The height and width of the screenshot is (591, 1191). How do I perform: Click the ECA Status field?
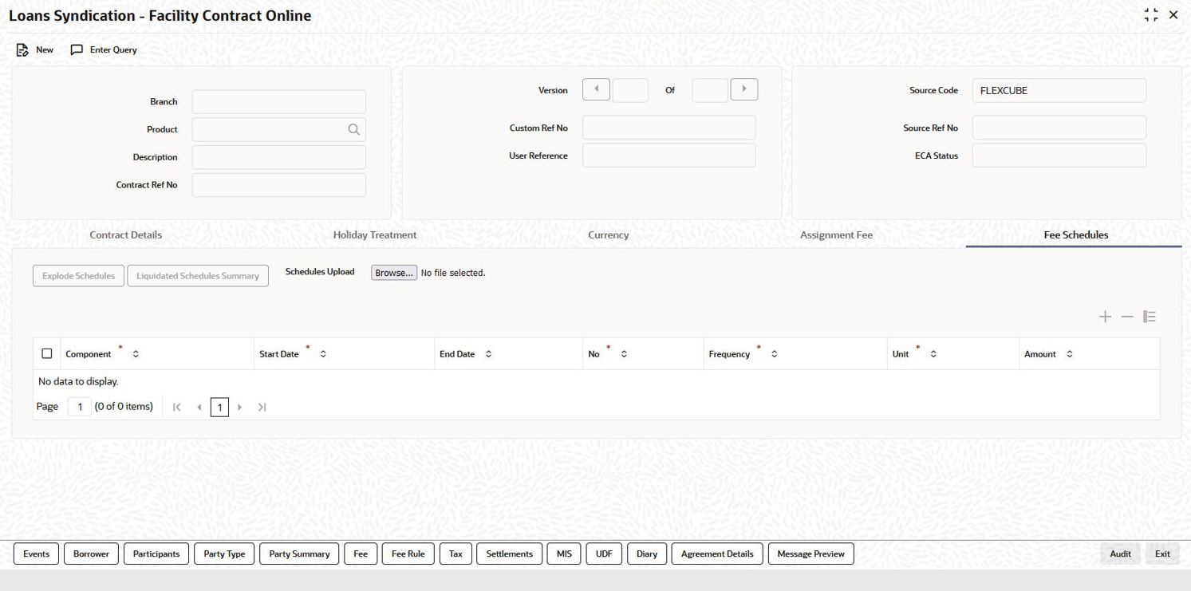pyautogui.click(x=1059, y=156)
